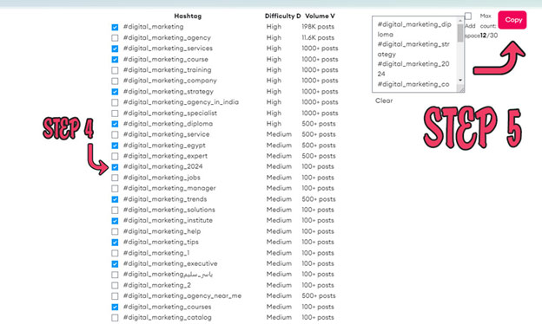Uncheck #digital_marketing_services checkbox
Screen dimensions: 542x324
pyautogui.click(x=115, y=49)
